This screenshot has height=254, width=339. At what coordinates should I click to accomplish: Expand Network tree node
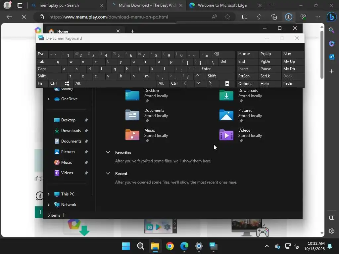click(48, 205)
